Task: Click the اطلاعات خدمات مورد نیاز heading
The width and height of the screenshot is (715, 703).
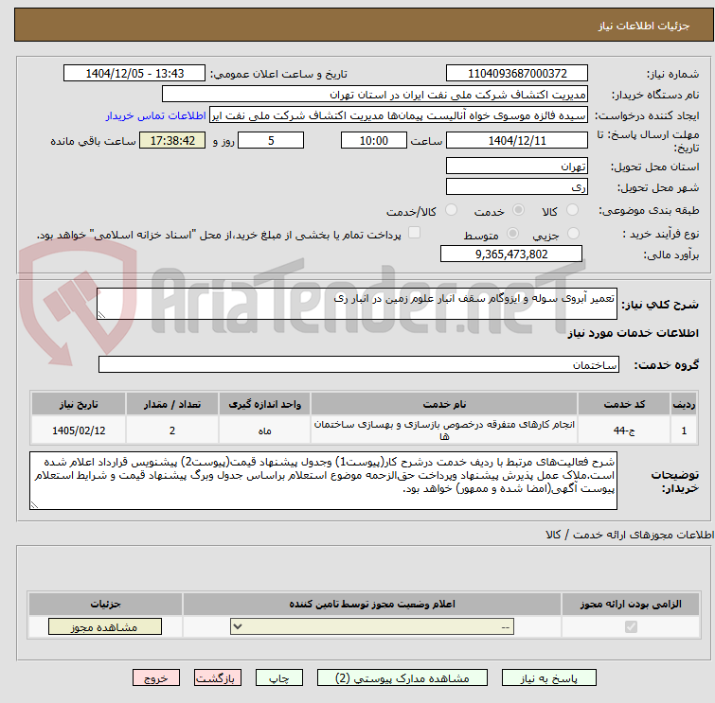Action: point(633,333)
